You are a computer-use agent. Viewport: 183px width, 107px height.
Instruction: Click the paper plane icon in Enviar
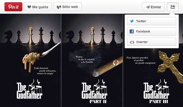point(148,7)
